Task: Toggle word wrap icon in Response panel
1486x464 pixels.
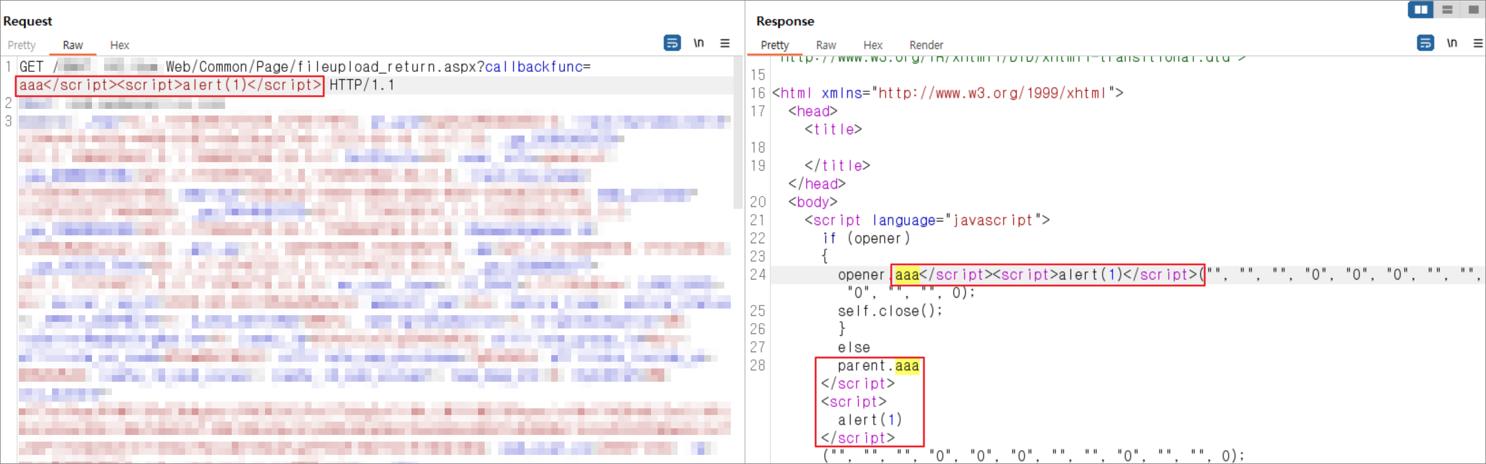Action: pyautogui.click(x=1425, y=43)
